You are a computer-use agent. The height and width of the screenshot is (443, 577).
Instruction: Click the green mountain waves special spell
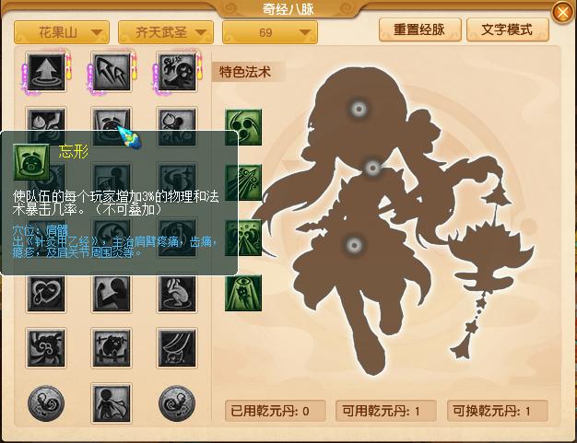(x=243, y=238)
